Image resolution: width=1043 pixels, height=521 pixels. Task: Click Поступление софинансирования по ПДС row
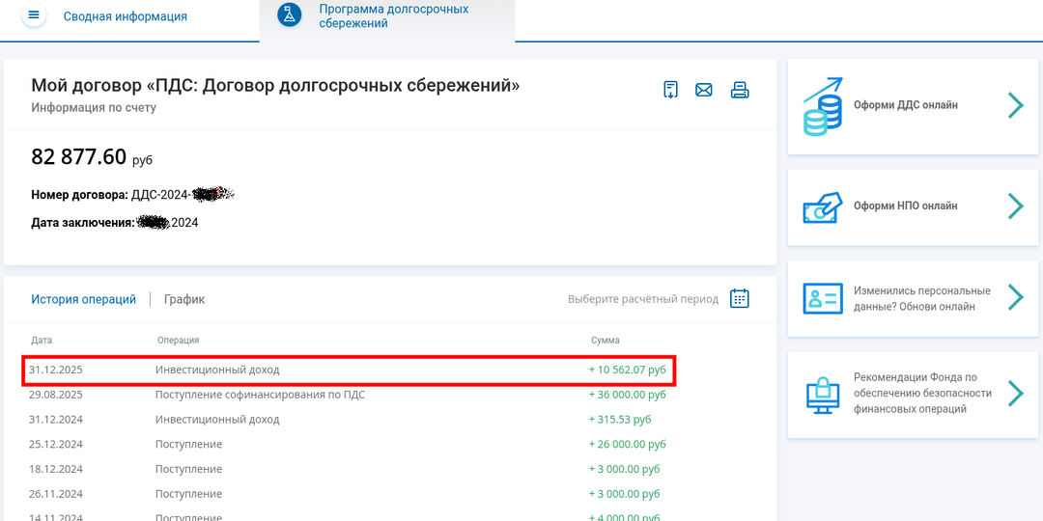pos(260,395)
